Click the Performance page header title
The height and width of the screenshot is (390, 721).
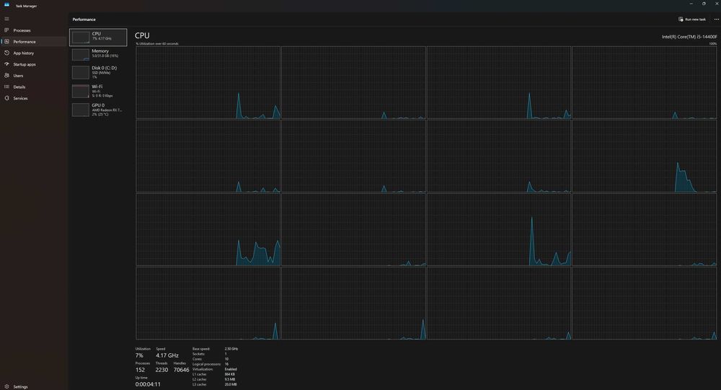pyautogui.click(x=84, y=19)
